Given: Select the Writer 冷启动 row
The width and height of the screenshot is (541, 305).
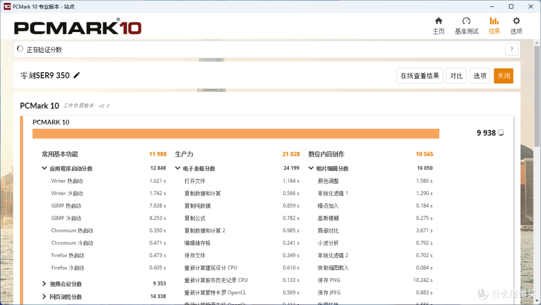Looking at the screenshot, I should pyautogui.click(x=108, y=193).
